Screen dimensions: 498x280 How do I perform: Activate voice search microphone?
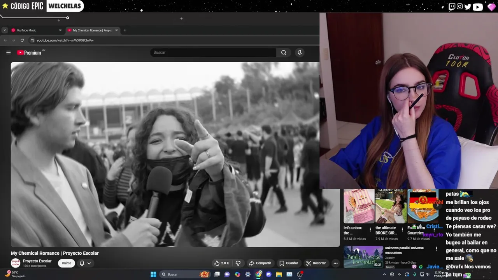point(300,52)
